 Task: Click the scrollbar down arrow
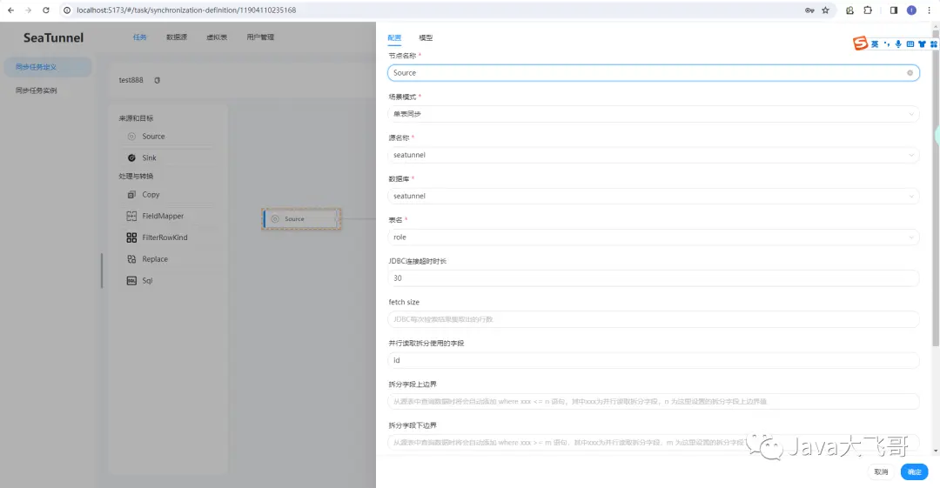coord(935,451)
